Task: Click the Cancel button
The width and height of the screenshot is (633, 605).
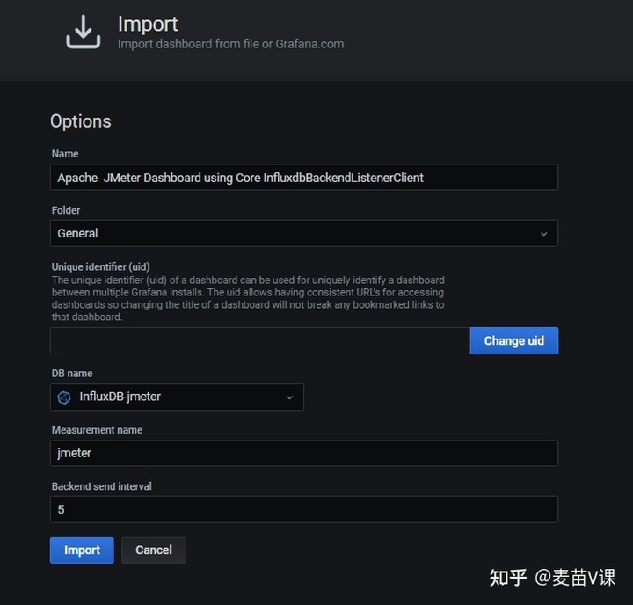Action: tap(154, 550)
